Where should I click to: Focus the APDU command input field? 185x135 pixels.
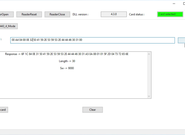pyautogui.click(x=92, y=40)
